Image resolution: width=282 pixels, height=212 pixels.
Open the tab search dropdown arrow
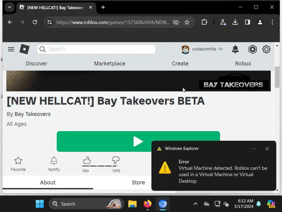click(x=10, y=7)
